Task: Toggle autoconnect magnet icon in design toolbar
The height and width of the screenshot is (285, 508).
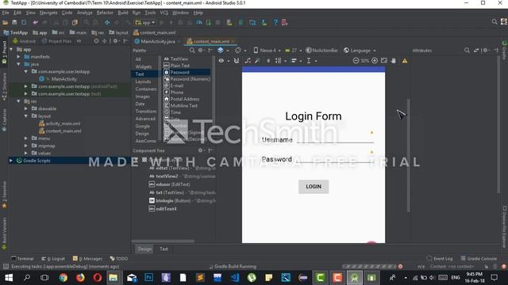Action: click(x=237, y=60)
